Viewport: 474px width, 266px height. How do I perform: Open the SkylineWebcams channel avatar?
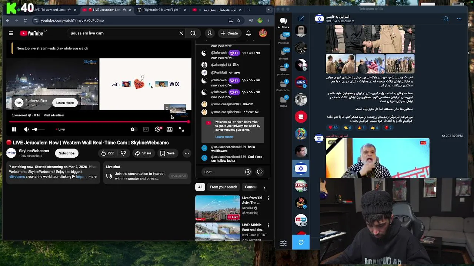11,153
